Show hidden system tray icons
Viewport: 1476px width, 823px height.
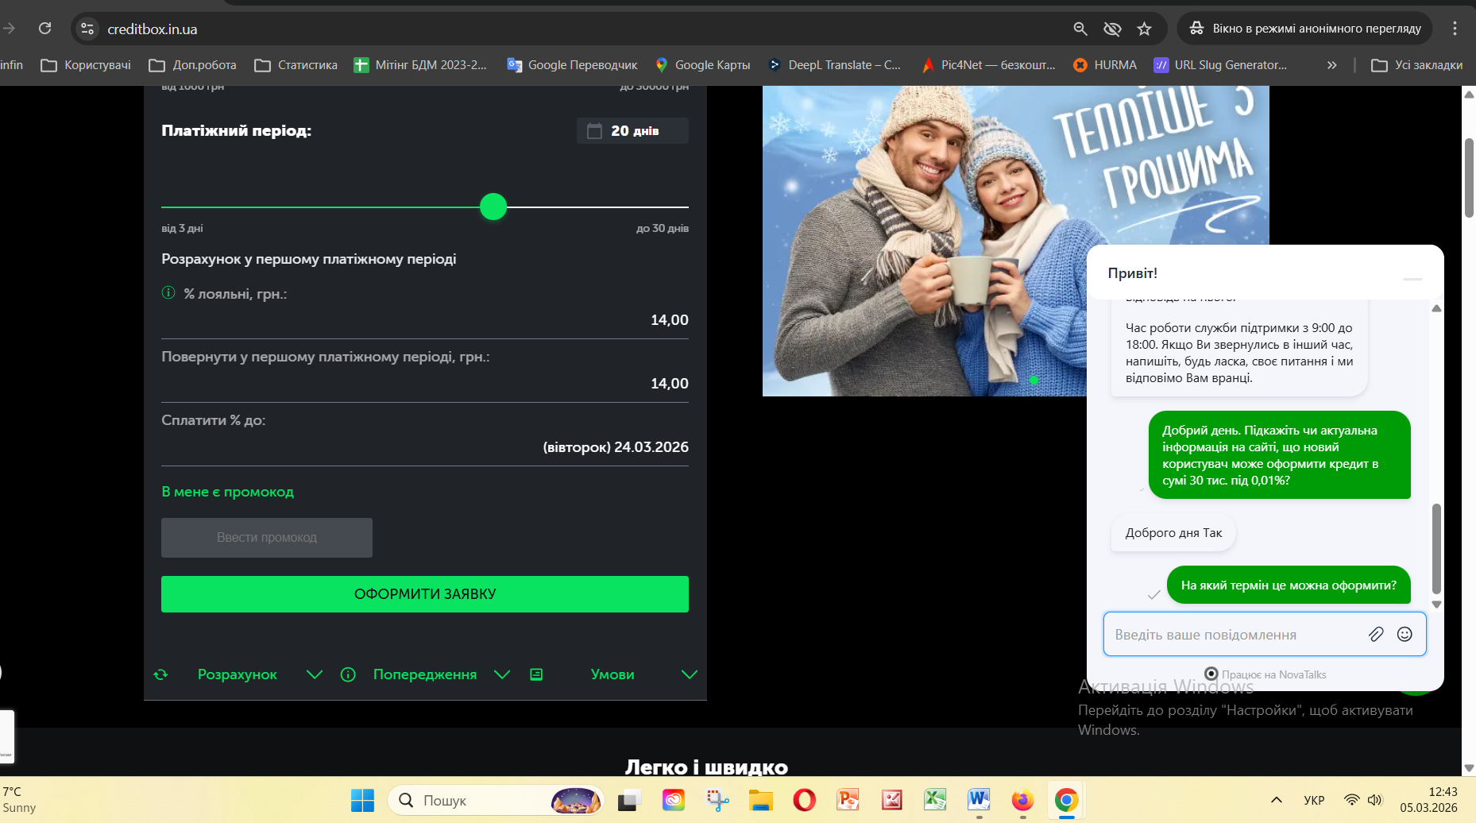click(x=1277, y=800)
